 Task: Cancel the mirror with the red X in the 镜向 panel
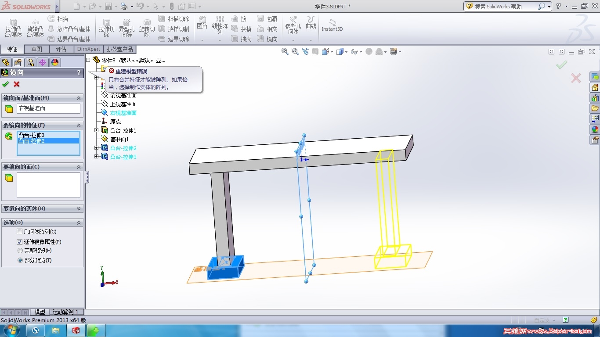17,84
